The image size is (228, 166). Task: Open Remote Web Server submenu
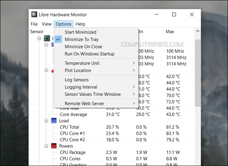96,104
